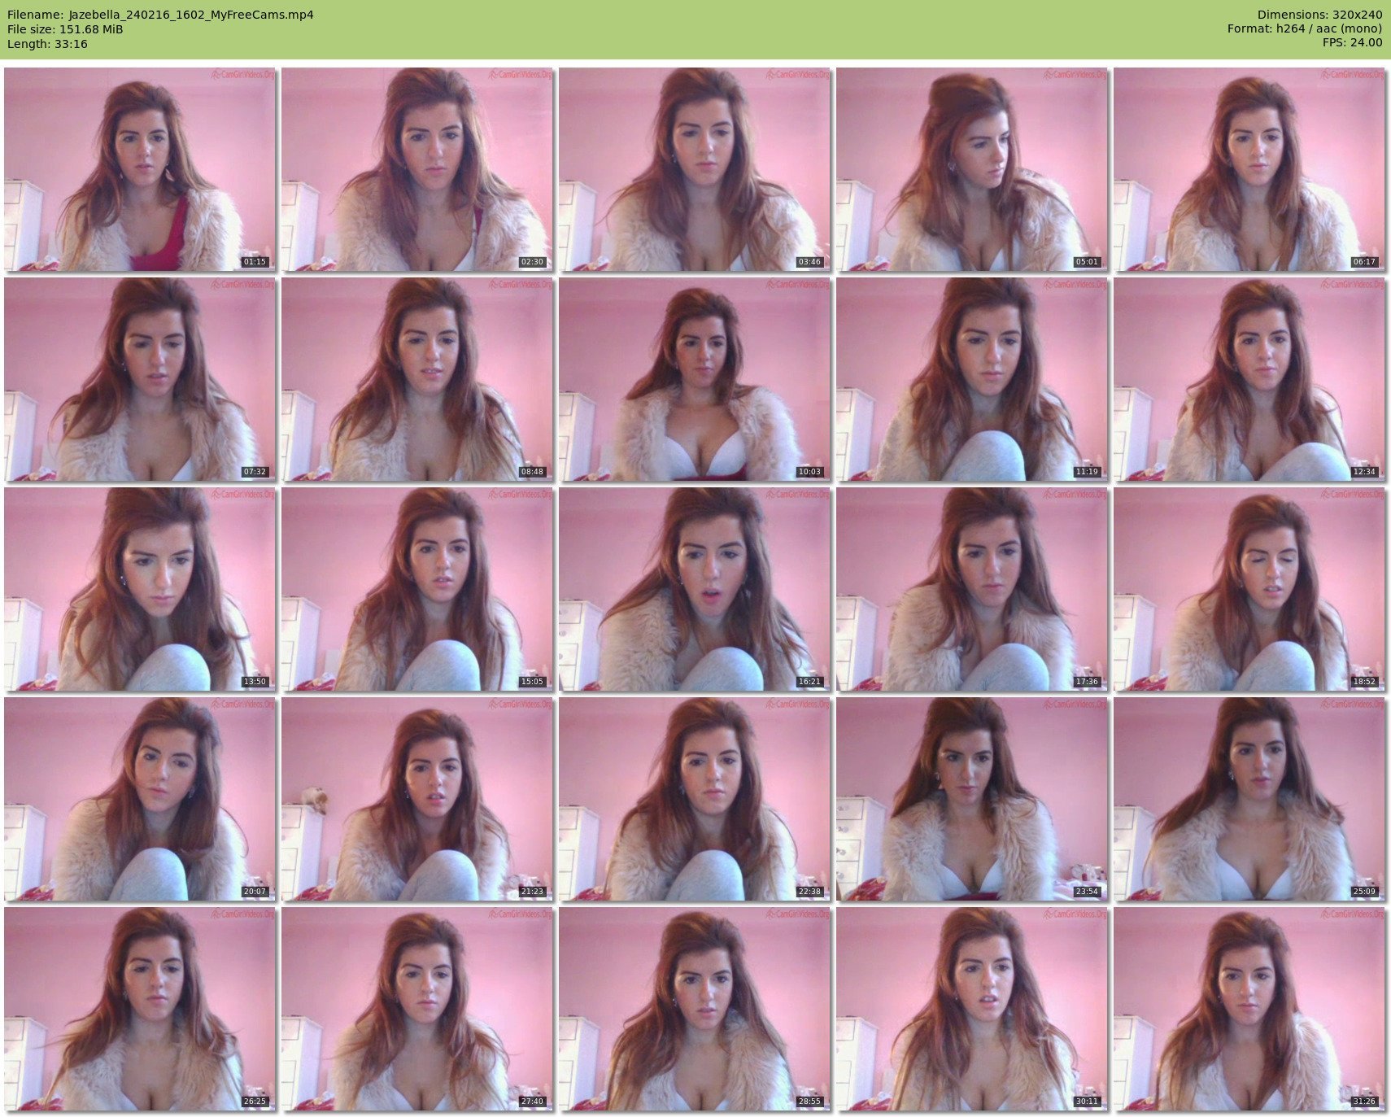Select the thumbnail at 27:40
The height and width of the screenshot is (1117, 1391).
point(417,1009)
